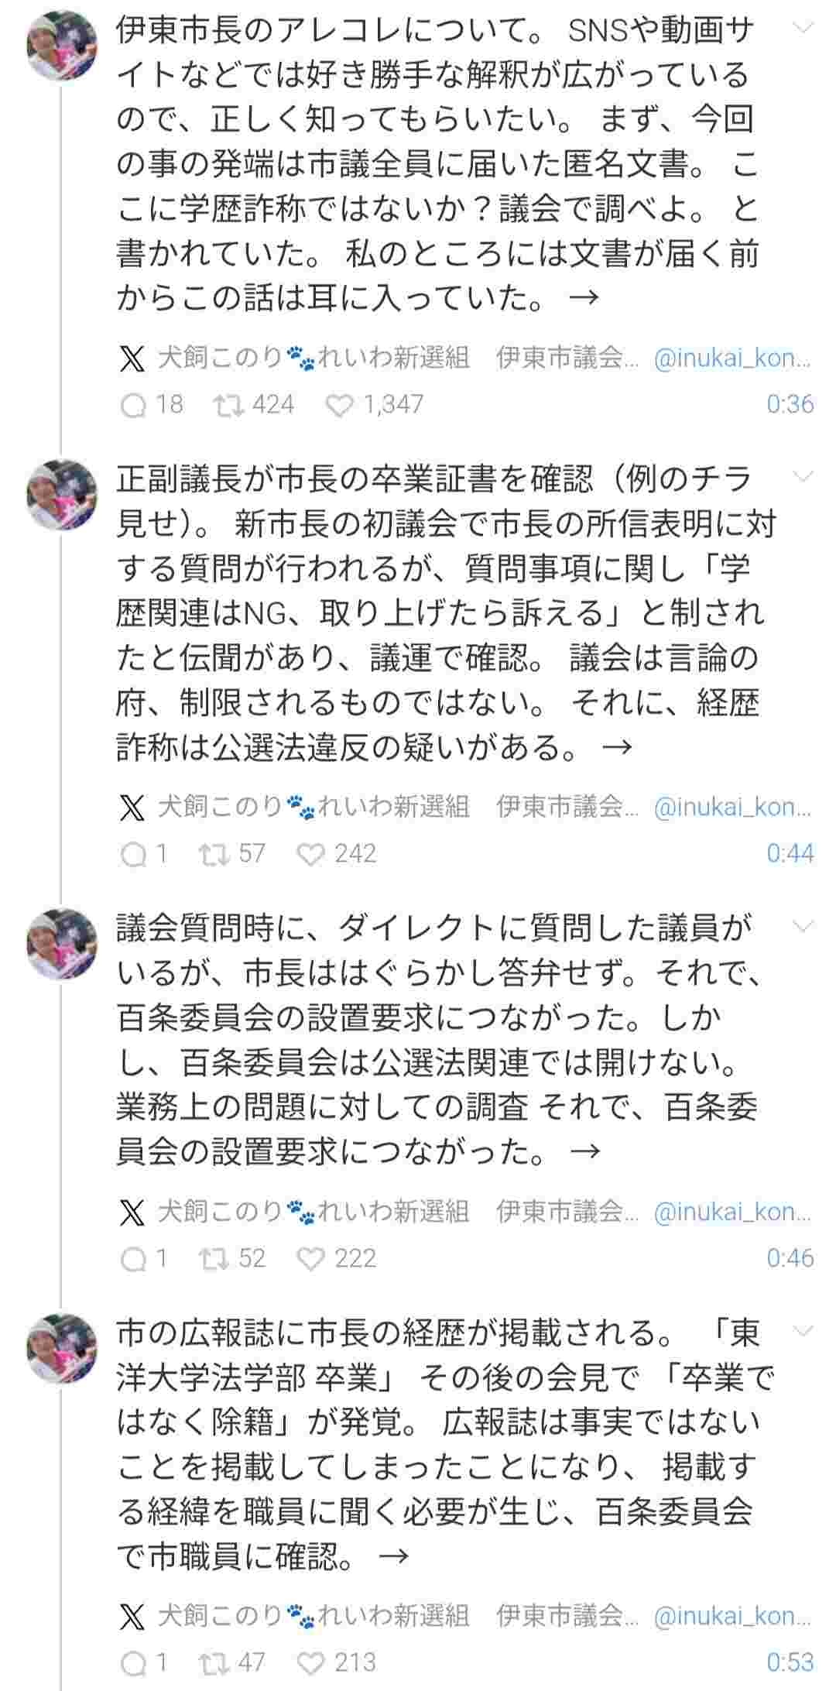This screenshot has width=836, height=1691.
Task: Open the @inukai_kon handle on first tweet
Action: [731, 359]
